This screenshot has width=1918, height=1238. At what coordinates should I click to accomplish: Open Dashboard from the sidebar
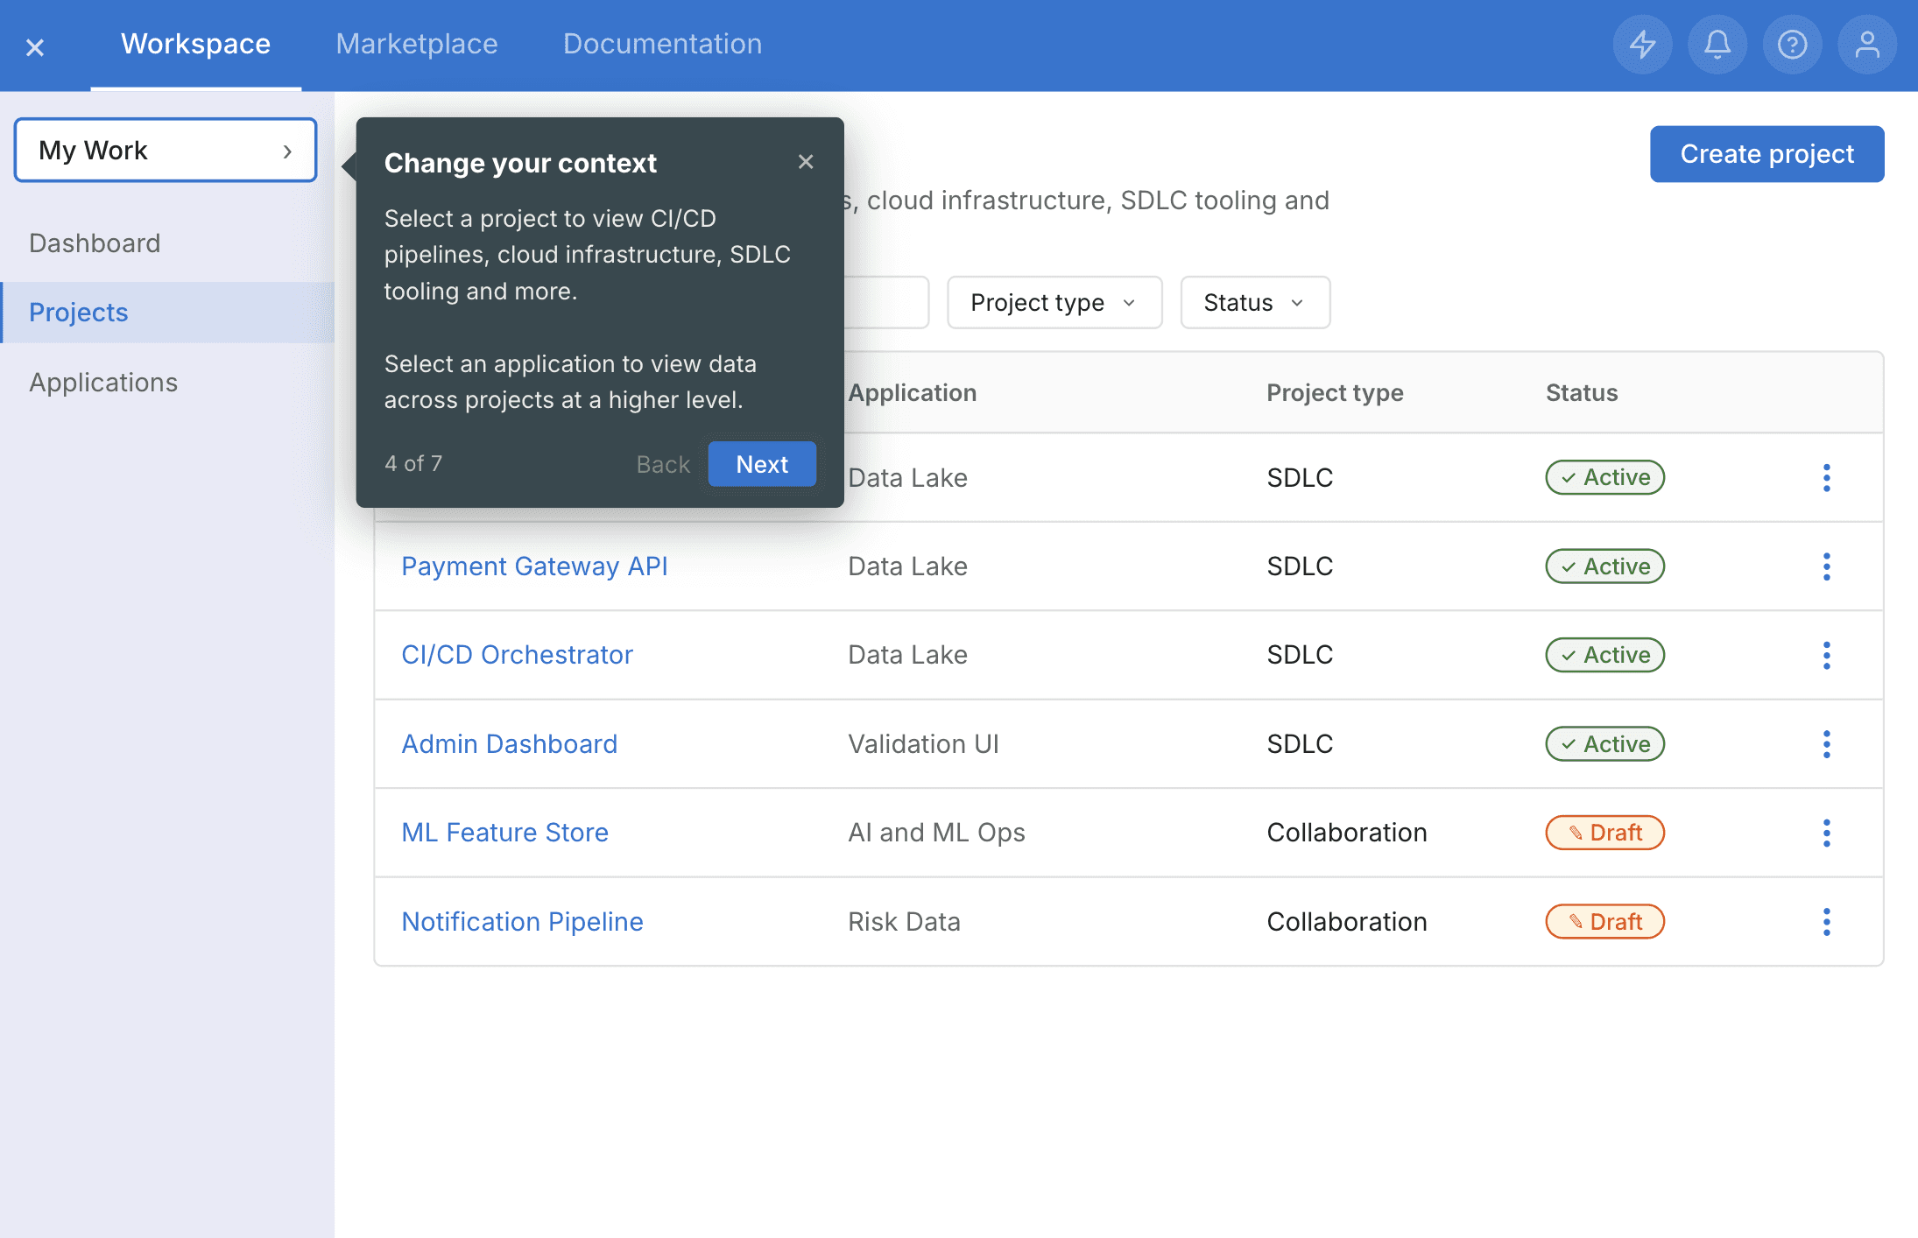tap(95, 243)
